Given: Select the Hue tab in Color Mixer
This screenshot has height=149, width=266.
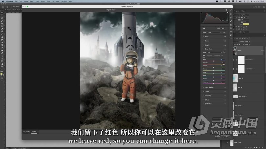Looking at the screenshot, I should coord(204,55).
